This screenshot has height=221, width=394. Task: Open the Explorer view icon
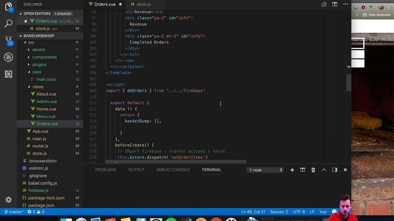pyautogui.click(x=8, y=7)
